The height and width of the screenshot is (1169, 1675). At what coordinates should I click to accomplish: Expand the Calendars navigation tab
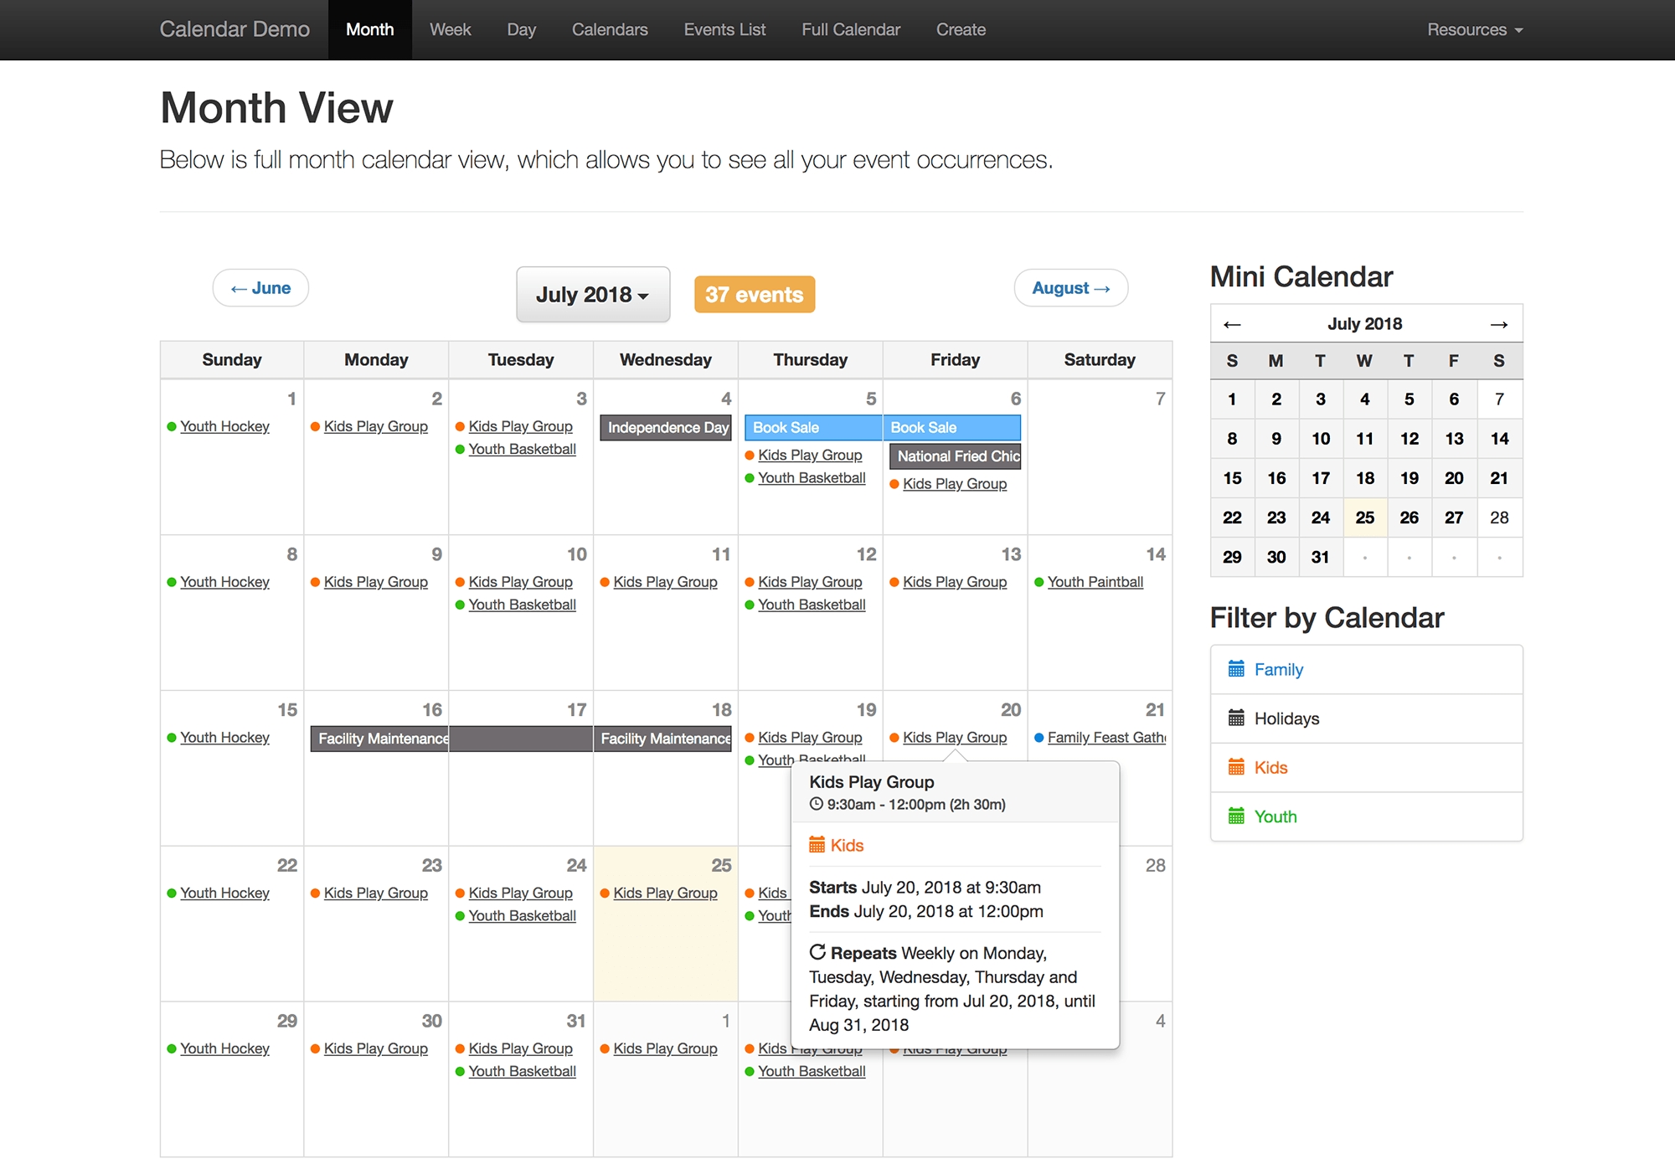point(608,29)
